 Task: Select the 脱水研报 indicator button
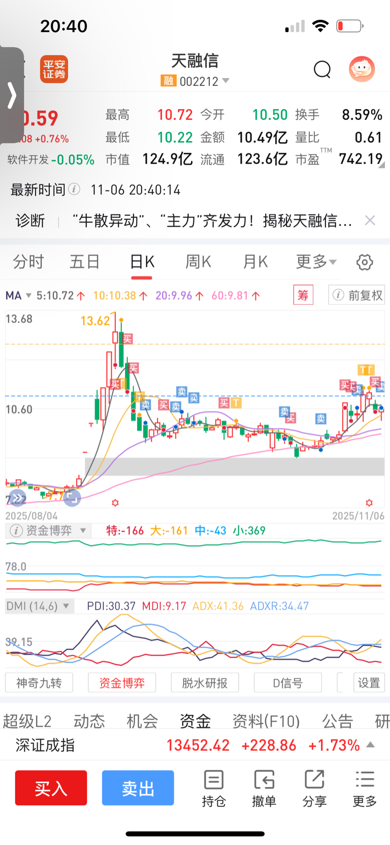(205, 682)
